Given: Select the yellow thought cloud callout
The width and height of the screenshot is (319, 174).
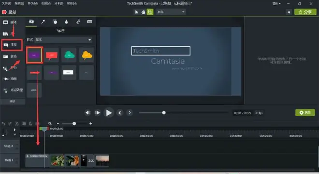Looking at the screenshot, I should pyautogui.click(x=87, y=55).
